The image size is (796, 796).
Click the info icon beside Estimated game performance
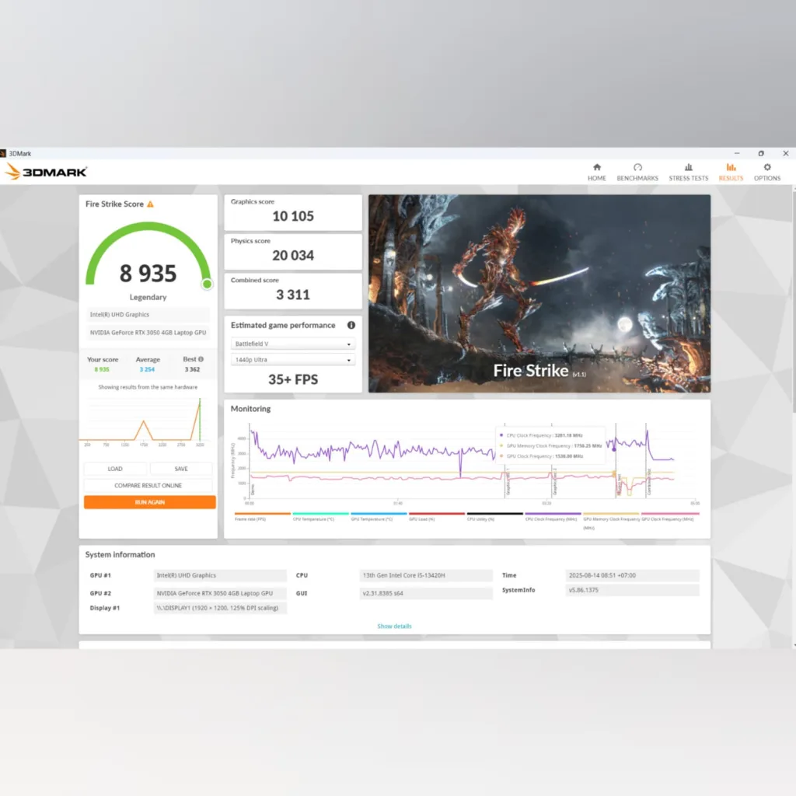[x=351, y=325]
